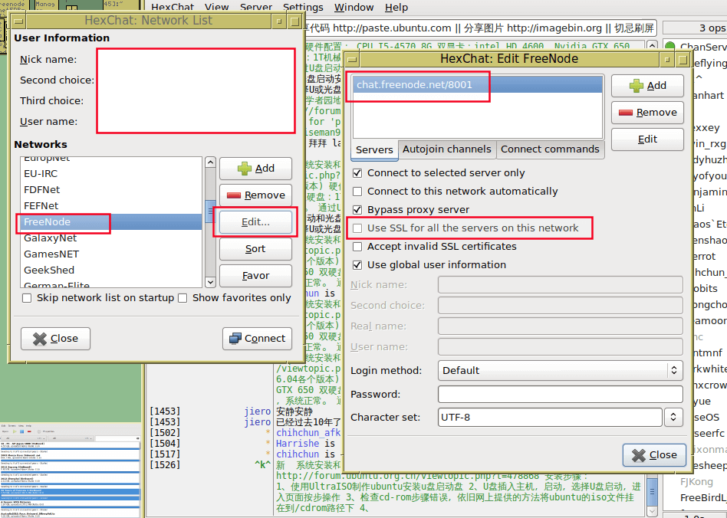Open the Settings menu
This screenshot has height=518, width=727.
(x=303, y=8)
